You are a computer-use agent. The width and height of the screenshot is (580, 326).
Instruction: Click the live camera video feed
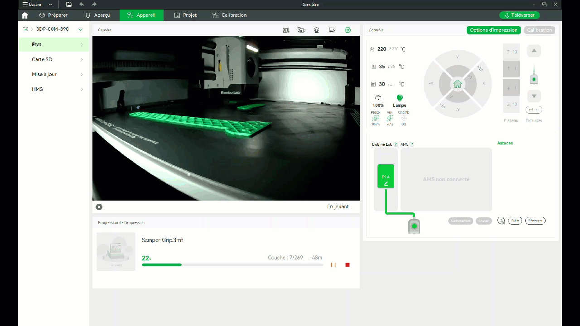click(226, 118)
